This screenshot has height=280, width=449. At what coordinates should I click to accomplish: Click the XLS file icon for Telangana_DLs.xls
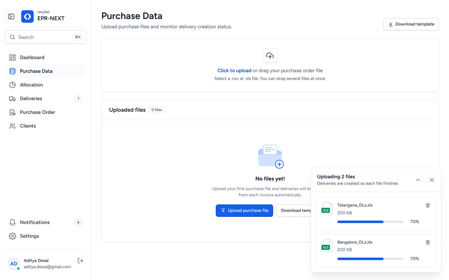tap(327, 208)
